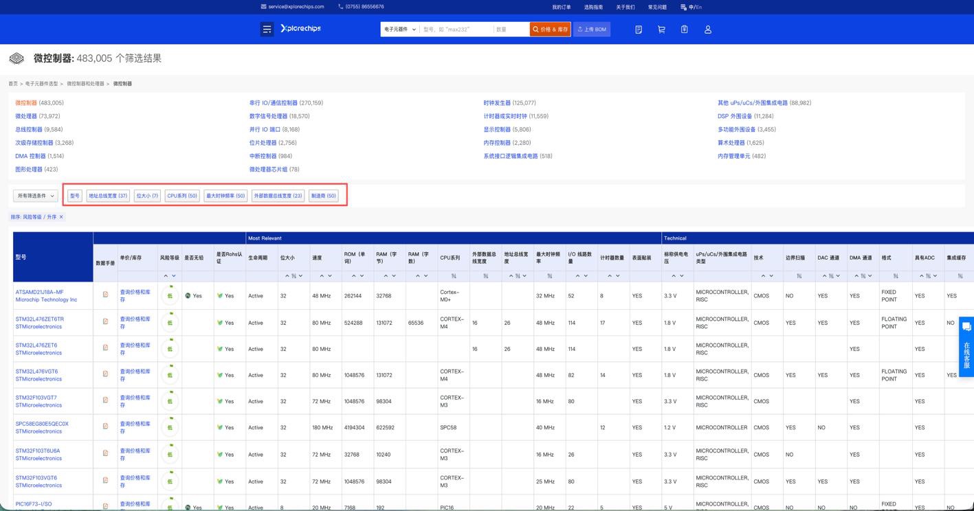Open datasheet PDF for SPC58EG80E5QEC0X

(105, 426)
